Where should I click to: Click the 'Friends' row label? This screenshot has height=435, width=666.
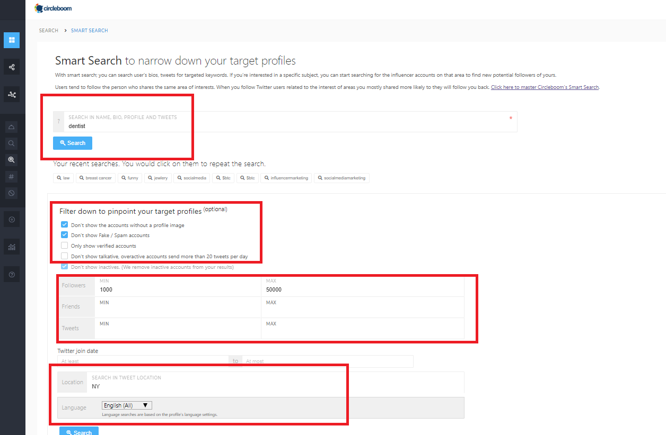click(71, 307)
